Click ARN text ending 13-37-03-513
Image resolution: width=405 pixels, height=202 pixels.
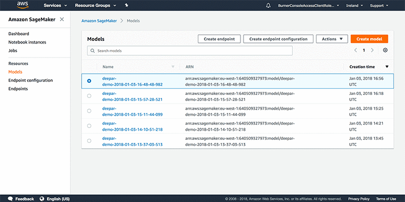point(240,141)
